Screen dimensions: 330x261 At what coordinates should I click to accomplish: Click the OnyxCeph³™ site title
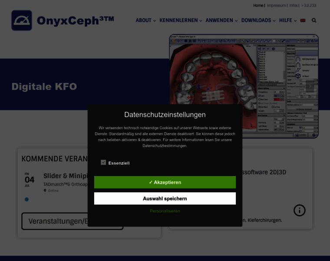[76, 20]
